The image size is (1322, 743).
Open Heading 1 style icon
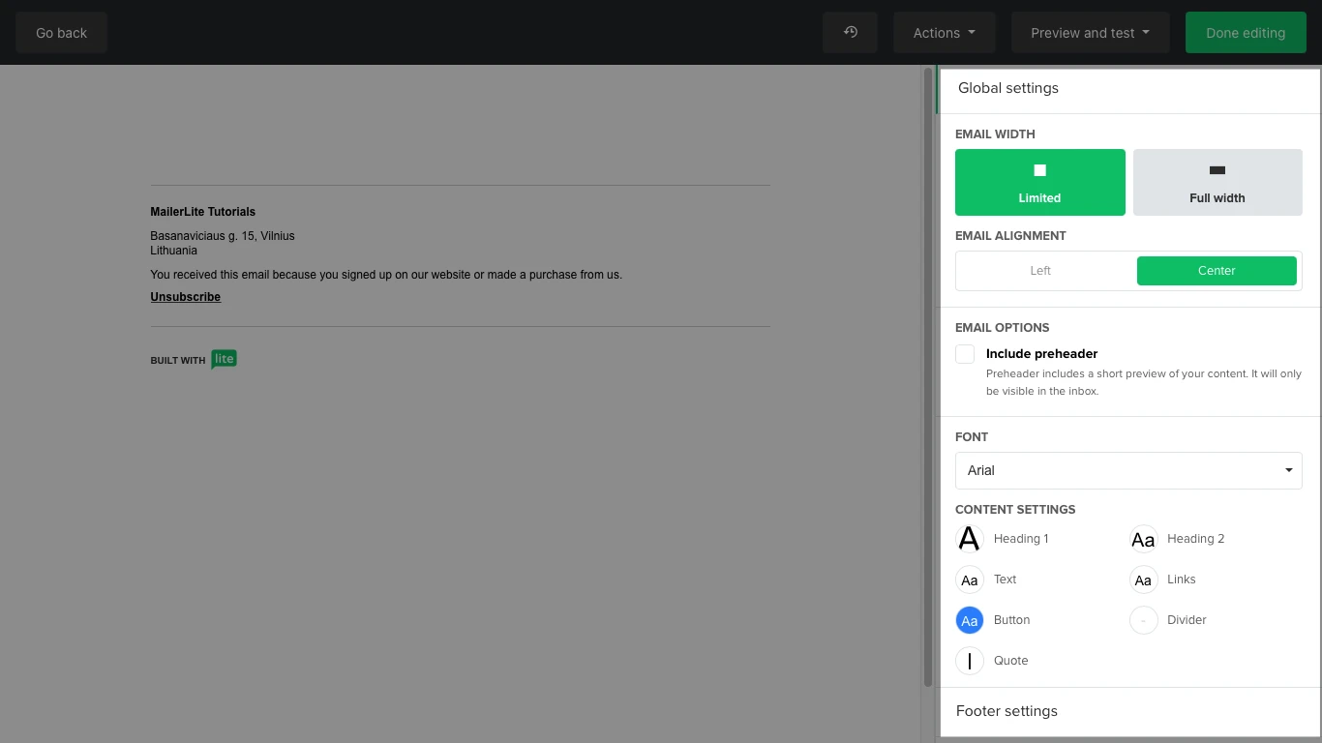click(969, 539)
